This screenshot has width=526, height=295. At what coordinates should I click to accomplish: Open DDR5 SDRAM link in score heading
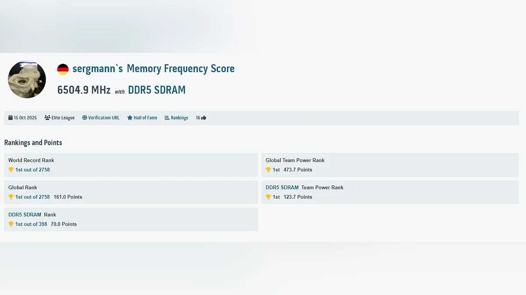tap(157, 90)
